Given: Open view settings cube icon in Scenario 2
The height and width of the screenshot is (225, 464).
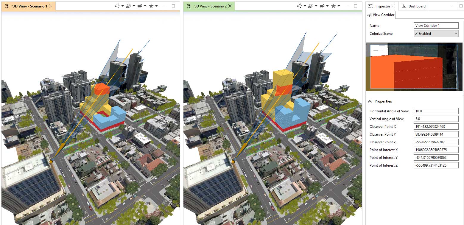Looking at the screenshot, I should (x=311, y=6).
